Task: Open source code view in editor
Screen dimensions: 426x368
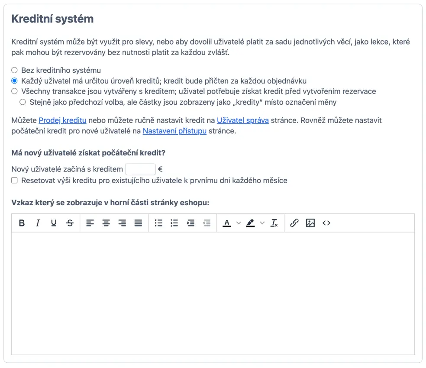Action: pos(326,223)
